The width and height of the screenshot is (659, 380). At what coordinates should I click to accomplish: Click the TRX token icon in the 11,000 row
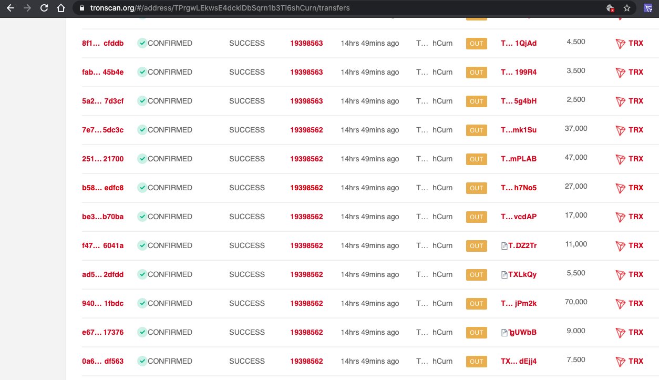click(x=621, y=246)
